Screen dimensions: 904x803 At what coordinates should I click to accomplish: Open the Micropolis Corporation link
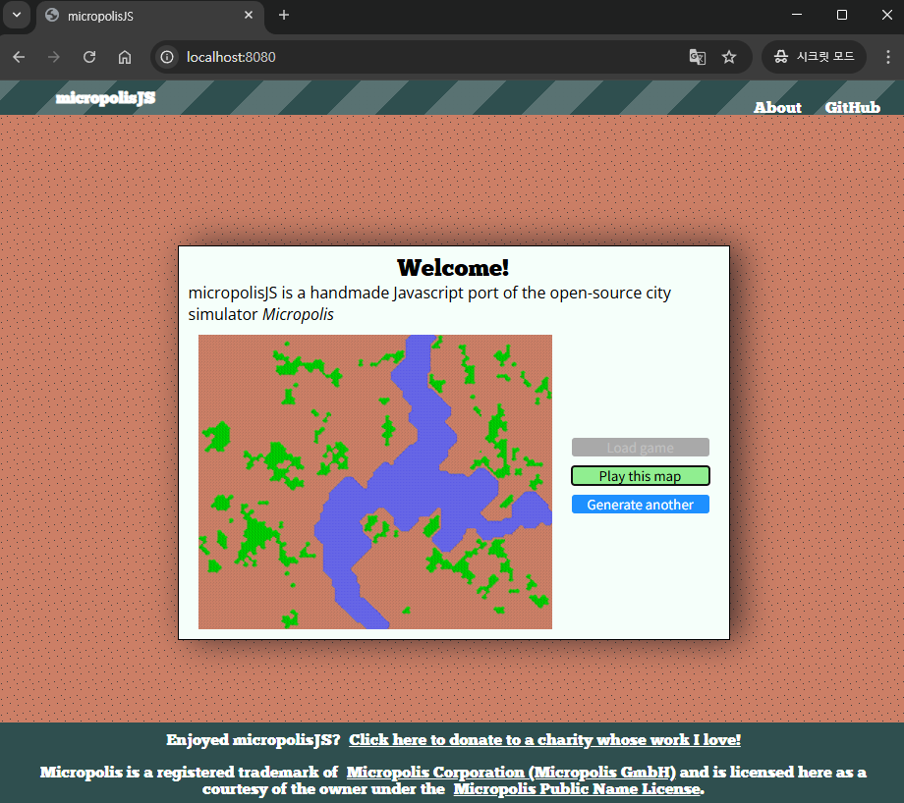coord(511,772)
